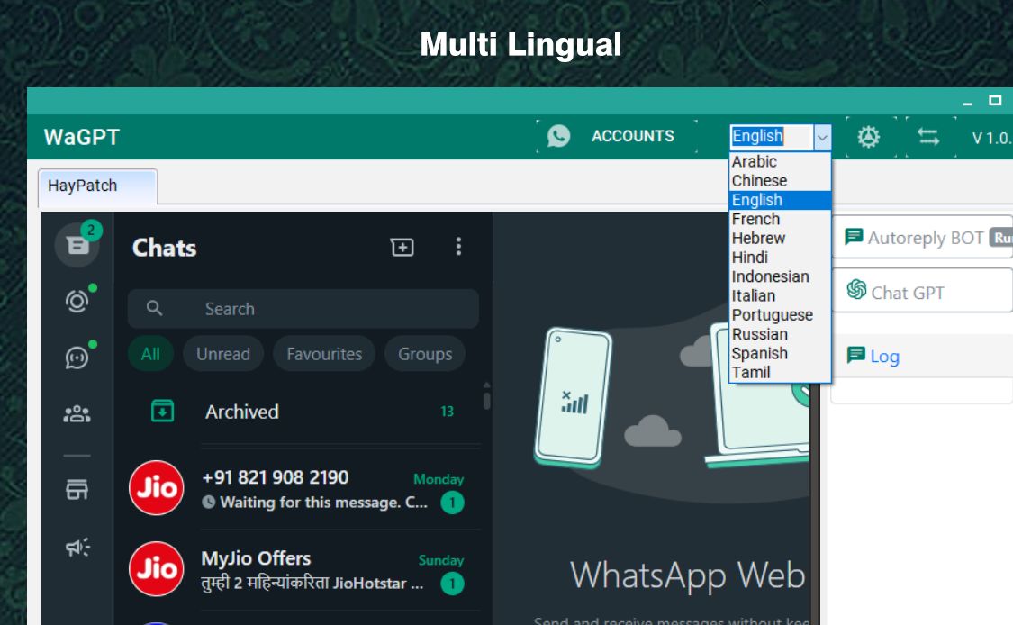The width and height of the screenshot is (1013, 625).
Task: Choose highlighted English in language list
Action: coord(780,200)
